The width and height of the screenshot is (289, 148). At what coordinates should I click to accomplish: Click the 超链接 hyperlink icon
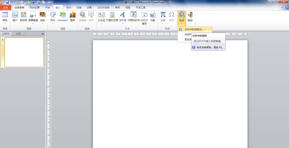click(x=83, y=14)
